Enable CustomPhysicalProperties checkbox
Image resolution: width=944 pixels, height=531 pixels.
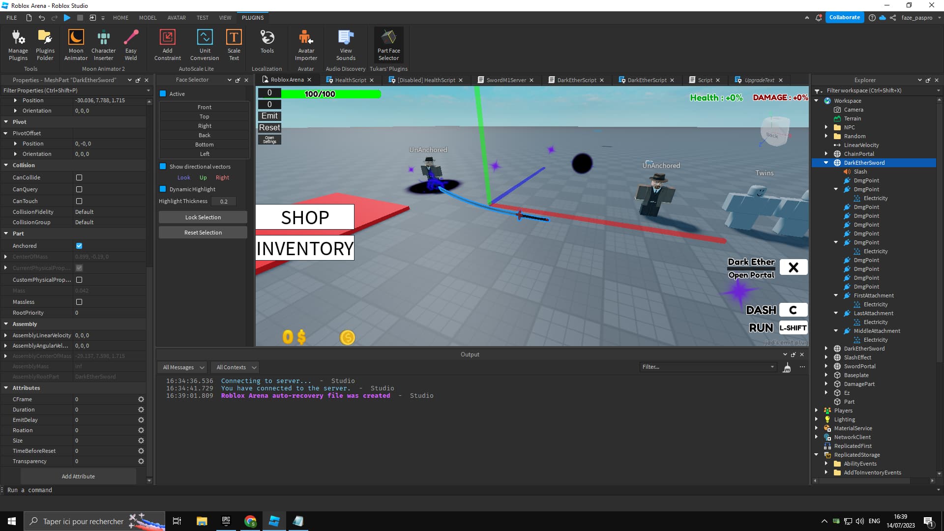point(79,280)
